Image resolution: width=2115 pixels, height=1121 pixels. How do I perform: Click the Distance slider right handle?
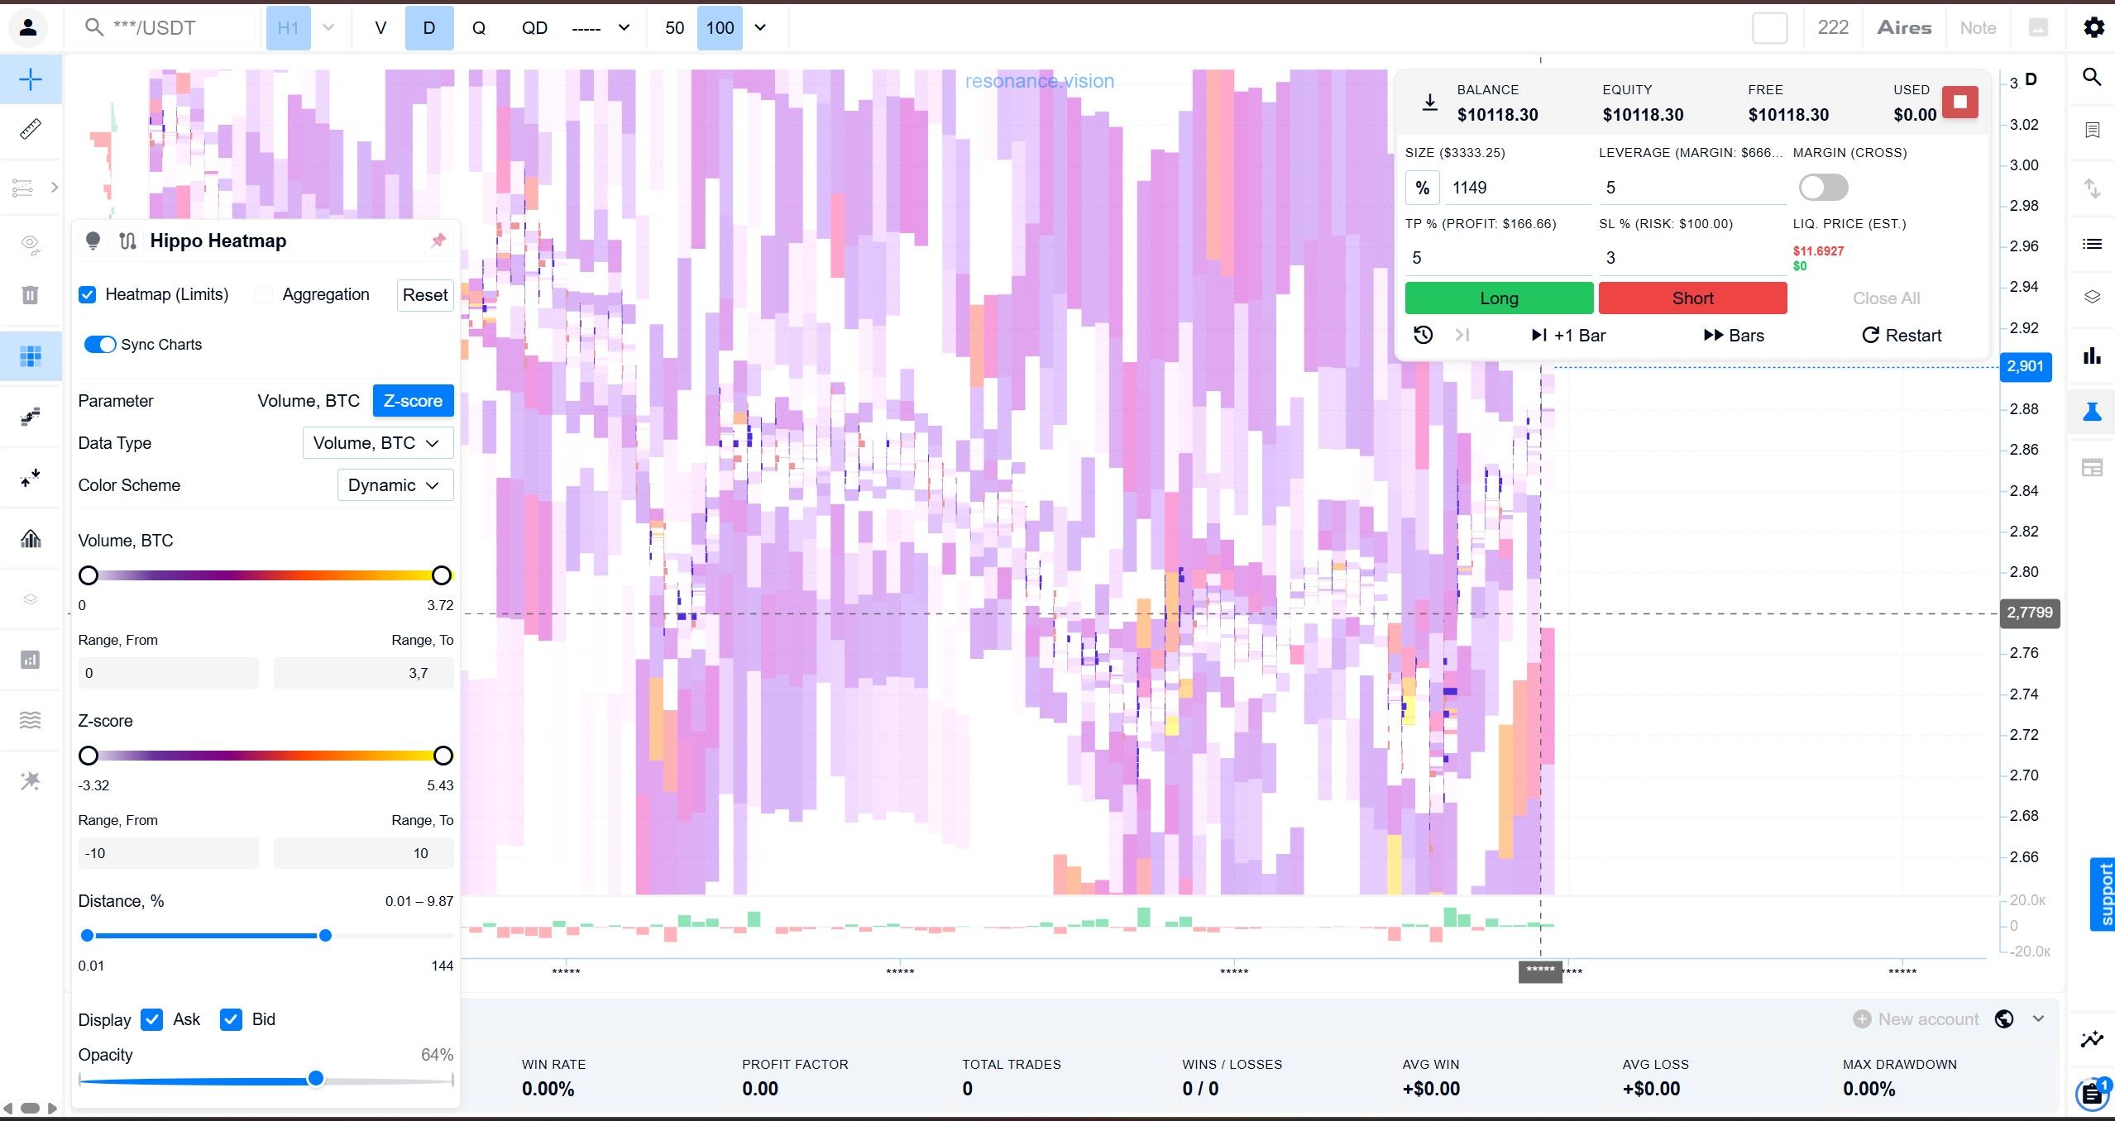[326, 936]
